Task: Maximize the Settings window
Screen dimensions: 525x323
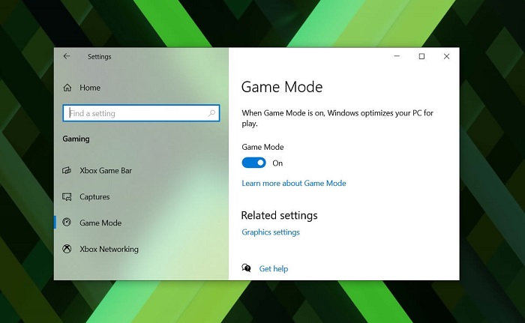Action: click(421, 56)
